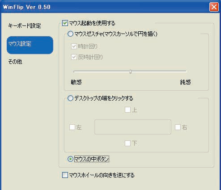
Task: Toggle the 時計回り checkbox
Action: (x=74, y=46)
